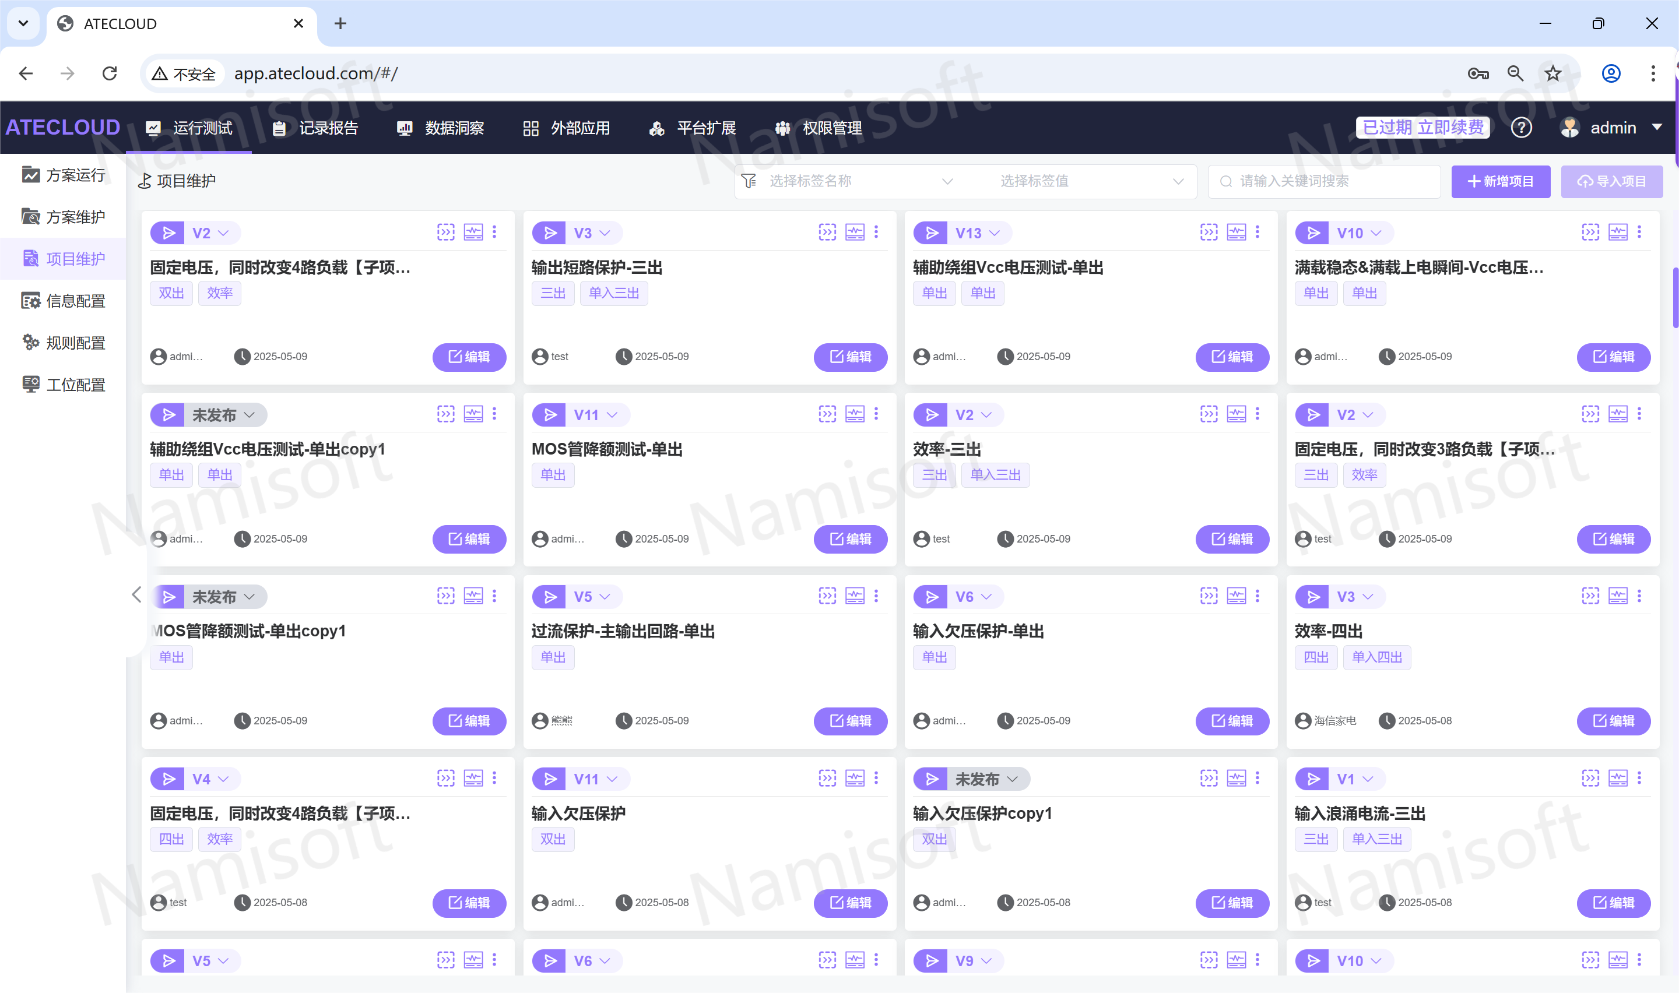Click 编辑 on the 过流保护-主输出回路-单出 card
This screenshot has width=1679, height=993.
tap(850, 721)
